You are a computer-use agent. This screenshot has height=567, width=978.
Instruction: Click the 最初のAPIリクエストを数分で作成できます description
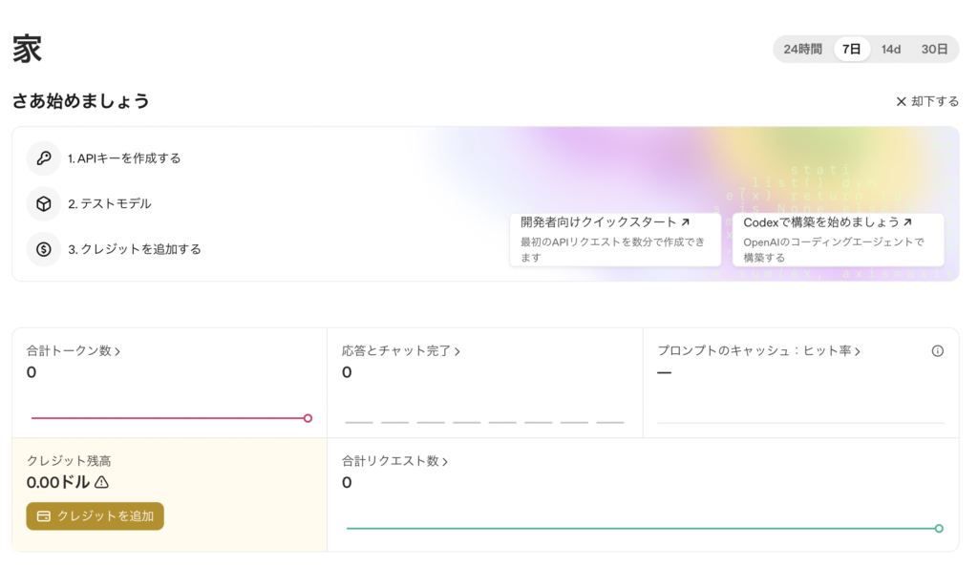[x=612, y=249]
